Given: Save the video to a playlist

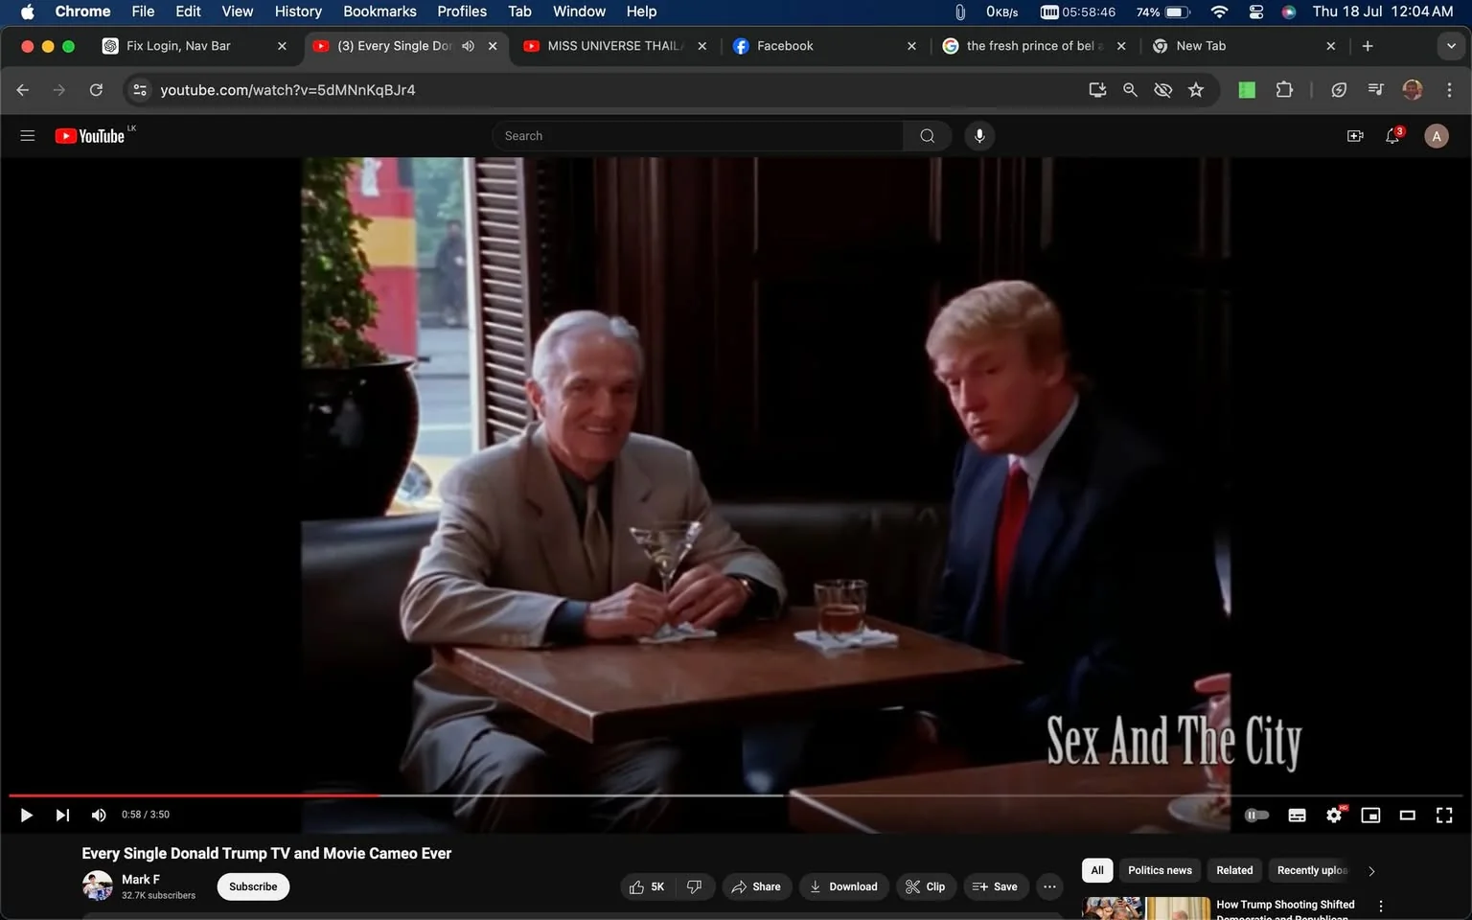Looking at the screenshot, I should (996, 886).
